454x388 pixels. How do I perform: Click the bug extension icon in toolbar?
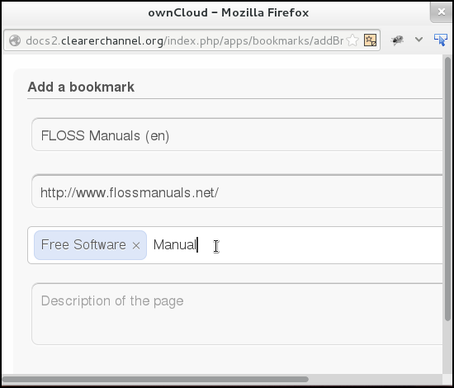click(x=397, y=40)
